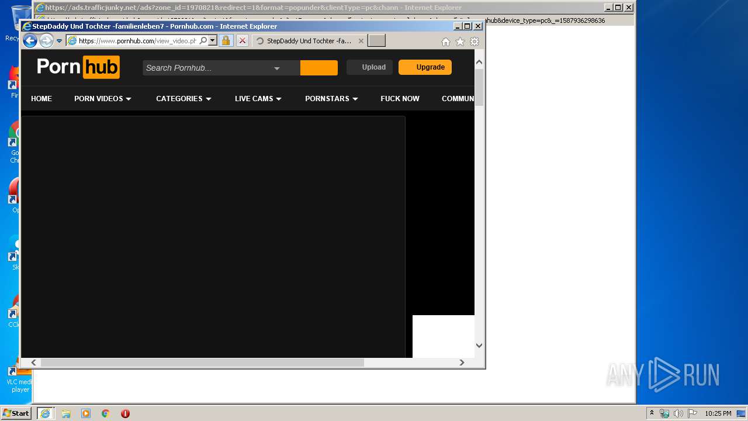Open the media player taskbar icon
Viewport: 748px width, 421px height.
86,413
